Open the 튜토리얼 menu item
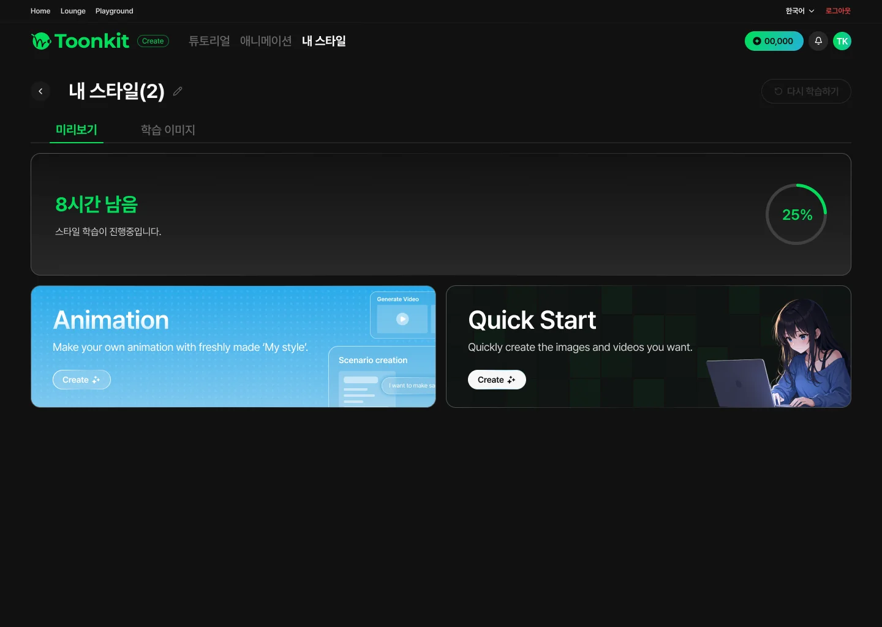Viewport: 882px width, 627px height. pos(209,41)
